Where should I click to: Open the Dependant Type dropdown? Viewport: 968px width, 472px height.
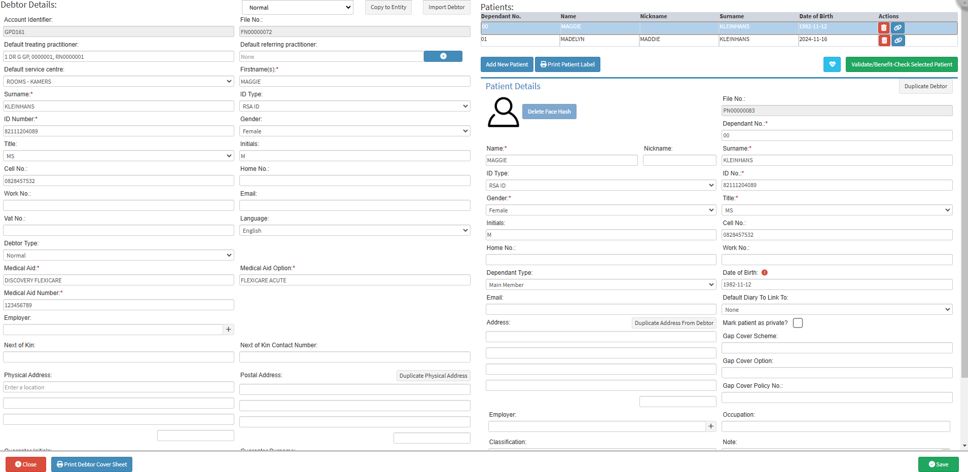tap(601, 284)
